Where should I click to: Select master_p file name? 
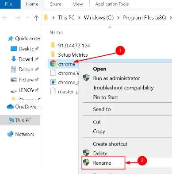coord(68,92)
